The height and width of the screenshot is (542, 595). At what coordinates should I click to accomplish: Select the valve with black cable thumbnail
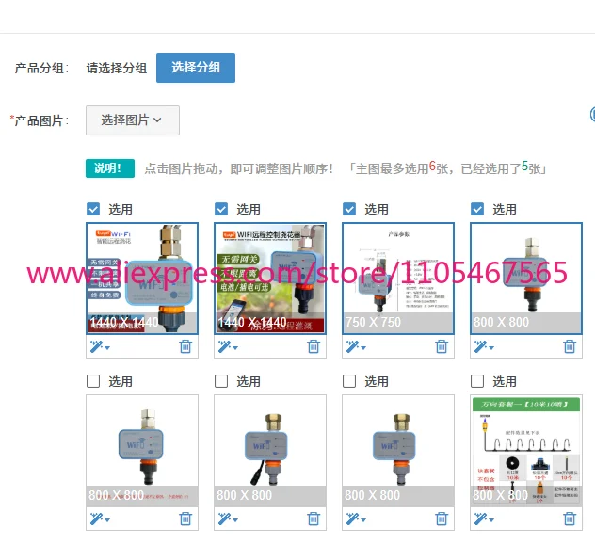[x=270, y=451]
